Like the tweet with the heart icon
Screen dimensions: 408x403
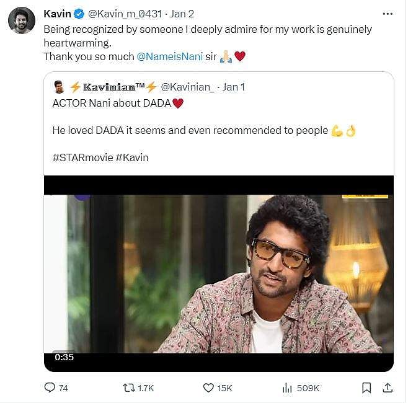click(209, 387)
